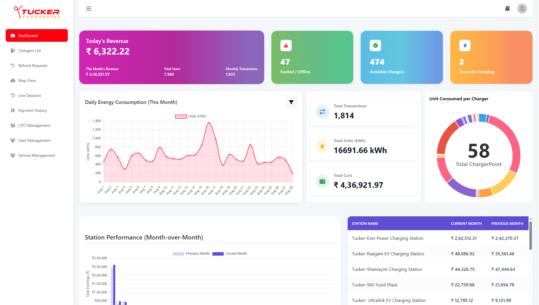Open the notifications bell

[x=507, y=9]
